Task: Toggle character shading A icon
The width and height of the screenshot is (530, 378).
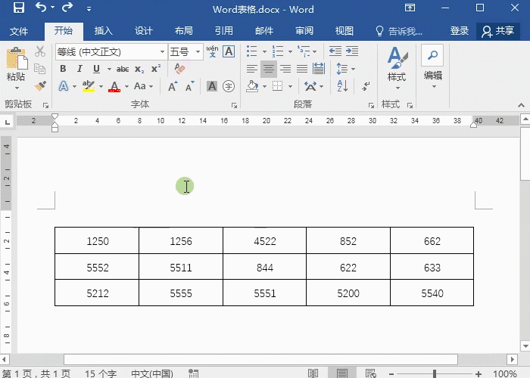Action: (212, 86)
